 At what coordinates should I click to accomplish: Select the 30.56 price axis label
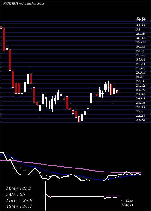141,34
